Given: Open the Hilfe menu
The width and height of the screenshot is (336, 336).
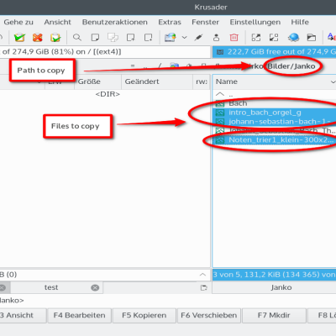Looking at the screenshot, I should [x=300, y=22].
